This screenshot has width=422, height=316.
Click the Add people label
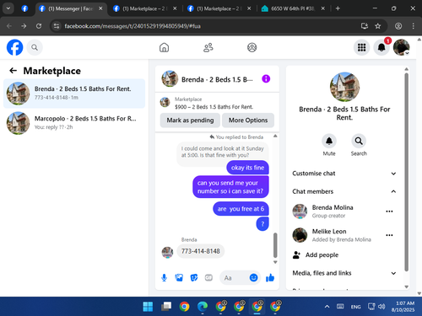pyautogui.click(x=322, y=255)
